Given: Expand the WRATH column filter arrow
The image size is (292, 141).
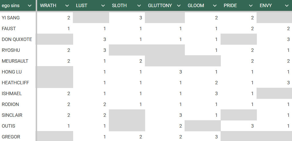Looking at the screenshot, I should pyautogui.click(x=67, y=6).
